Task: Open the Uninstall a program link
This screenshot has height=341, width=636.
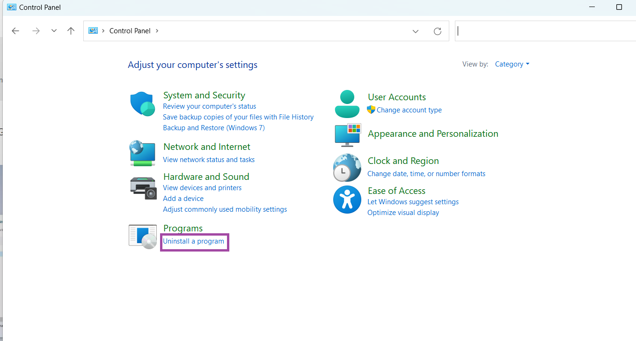Action: tap(193, 241)
